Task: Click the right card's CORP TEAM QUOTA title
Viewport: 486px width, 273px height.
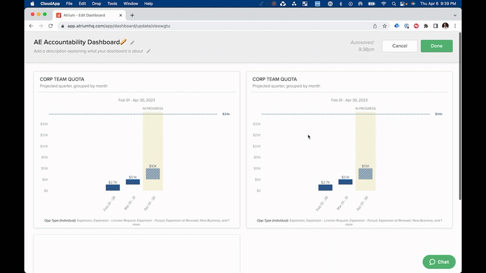Action: (275, 79)
